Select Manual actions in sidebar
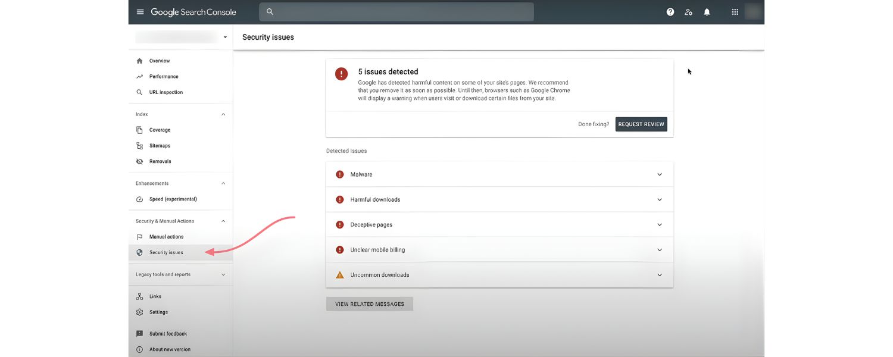893x357 pixels. click(166, 236)
